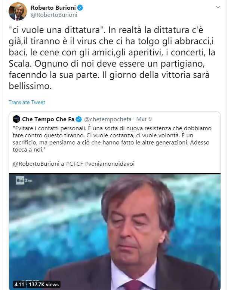The image size is (237, 290).
Task: Open the #CTCF hashtag
Action: tap(74, 164)
